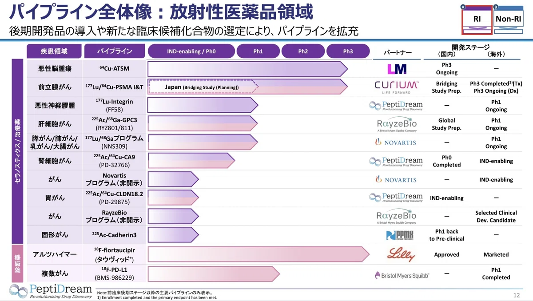Image resolution: width=533 pixels, height=301 pixels.
Task: Click the 悪性神経膠腫 disease cell
Action: coord(55,106)
